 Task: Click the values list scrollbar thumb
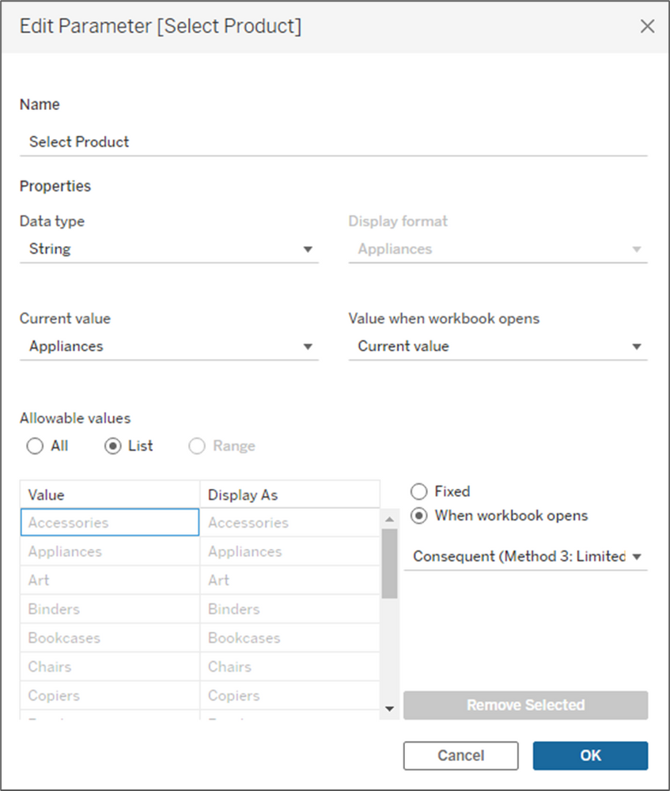(389, 563)
